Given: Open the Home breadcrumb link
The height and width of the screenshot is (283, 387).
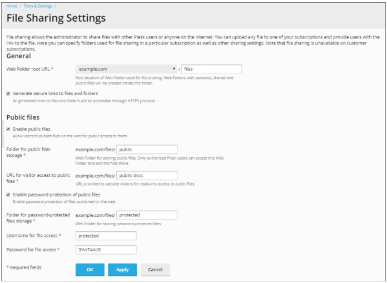Looking at the screenshot, I should click(x=12, y=6).
